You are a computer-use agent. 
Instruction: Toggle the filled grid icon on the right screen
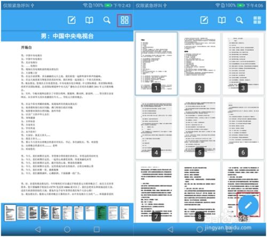point(257,20)
